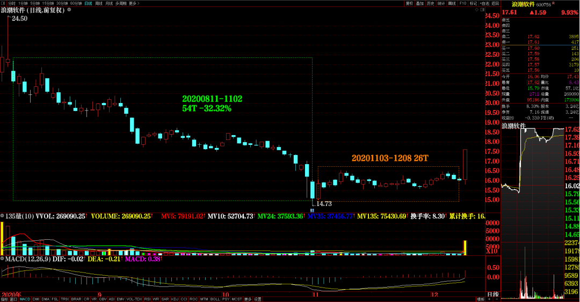The height and width of the screenshot is (302, 580).
Task: Click the 模板 template button
Action: coord(481,299)
